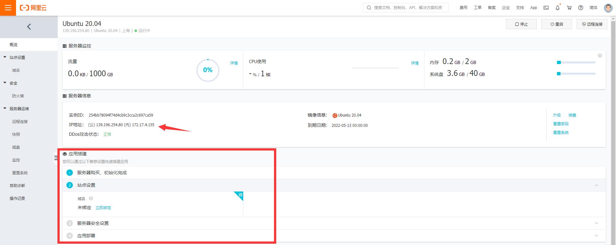Viewport: 616px width, 245px height.
Task: Click the 重置密码 link
Action: (x=561, y=124)
